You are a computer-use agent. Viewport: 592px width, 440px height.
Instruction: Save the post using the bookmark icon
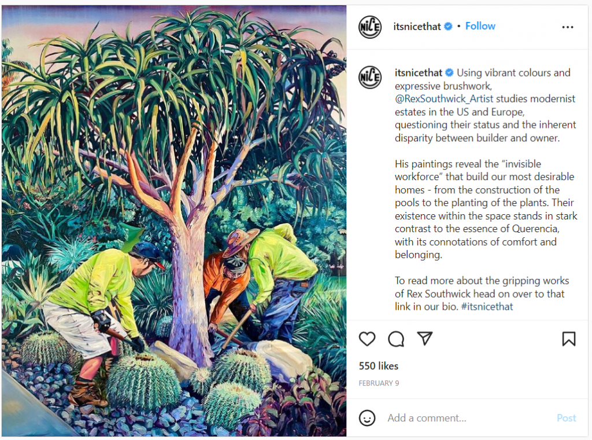click(x=569, y=339)
